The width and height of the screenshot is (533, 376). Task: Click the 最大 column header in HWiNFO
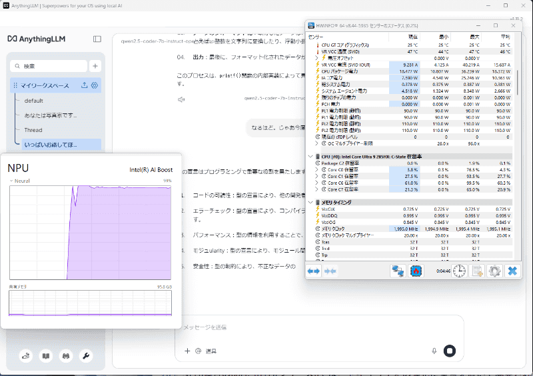466,37
